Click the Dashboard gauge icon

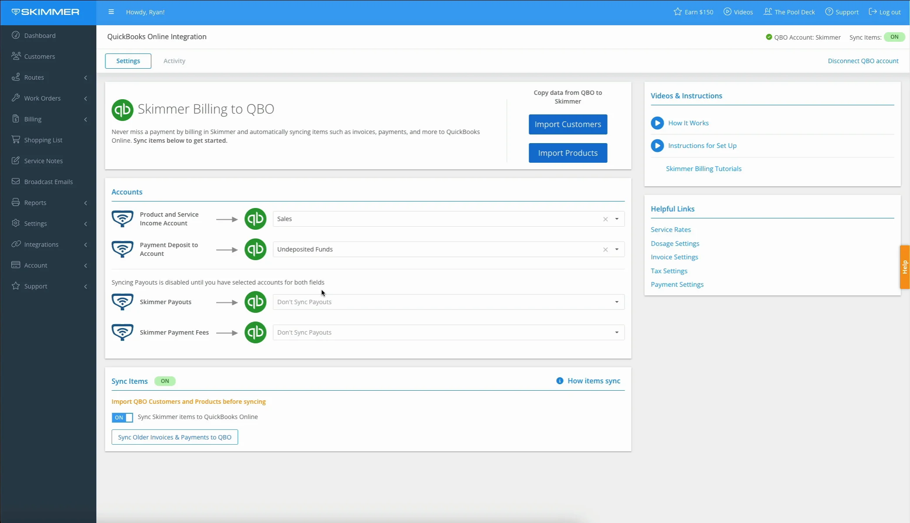(x=16, y=35)
